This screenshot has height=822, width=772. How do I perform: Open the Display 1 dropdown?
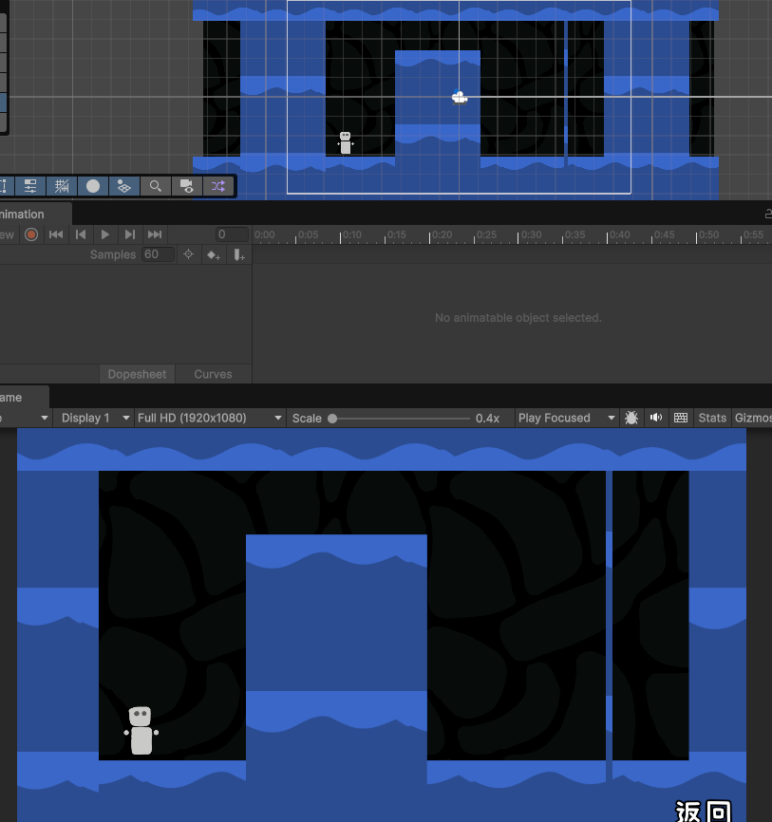tap(93, 418)
